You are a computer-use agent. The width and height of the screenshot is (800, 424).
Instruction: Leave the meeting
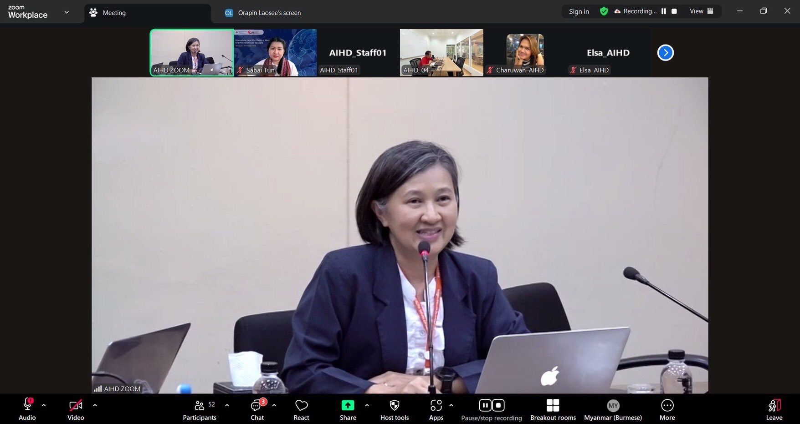coord(774,409)
